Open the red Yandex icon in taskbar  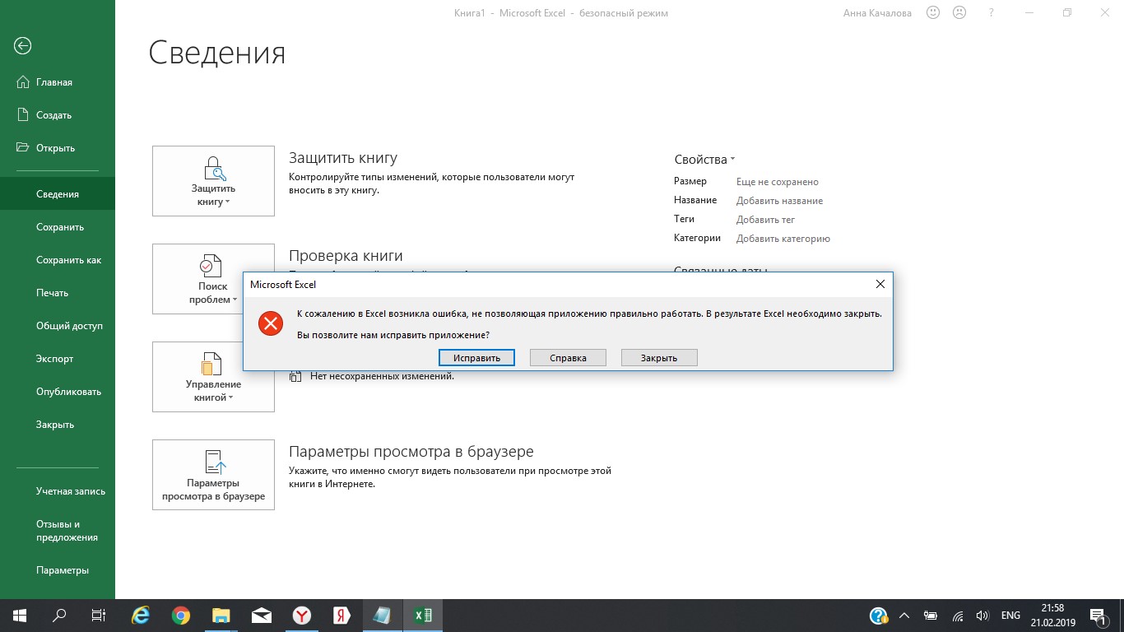coord(342,616)
